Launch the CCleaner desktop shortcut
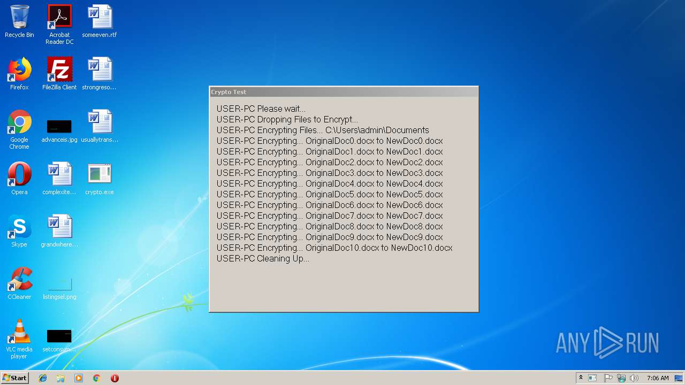685x385 pixels. (19, 283)
